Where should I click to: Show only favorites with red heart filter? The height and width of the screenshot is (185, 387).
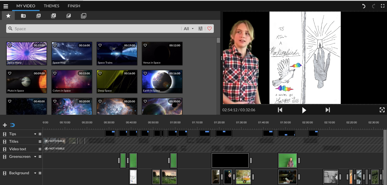click(210, 29)
